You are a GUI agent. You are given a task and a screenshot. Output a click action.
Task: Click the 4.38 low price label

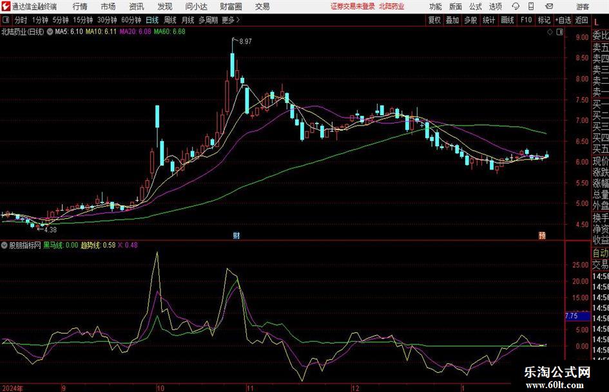tap(50, 230)
